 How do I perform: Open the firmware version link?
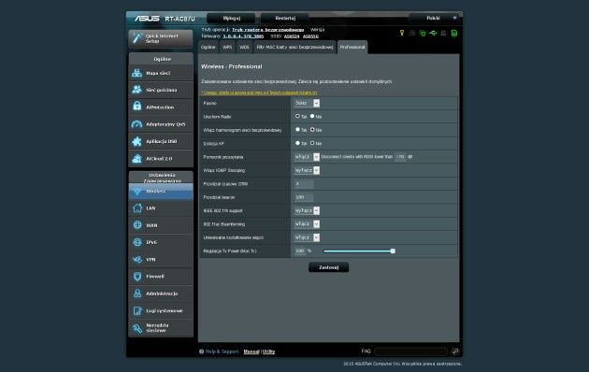[243, 36]
